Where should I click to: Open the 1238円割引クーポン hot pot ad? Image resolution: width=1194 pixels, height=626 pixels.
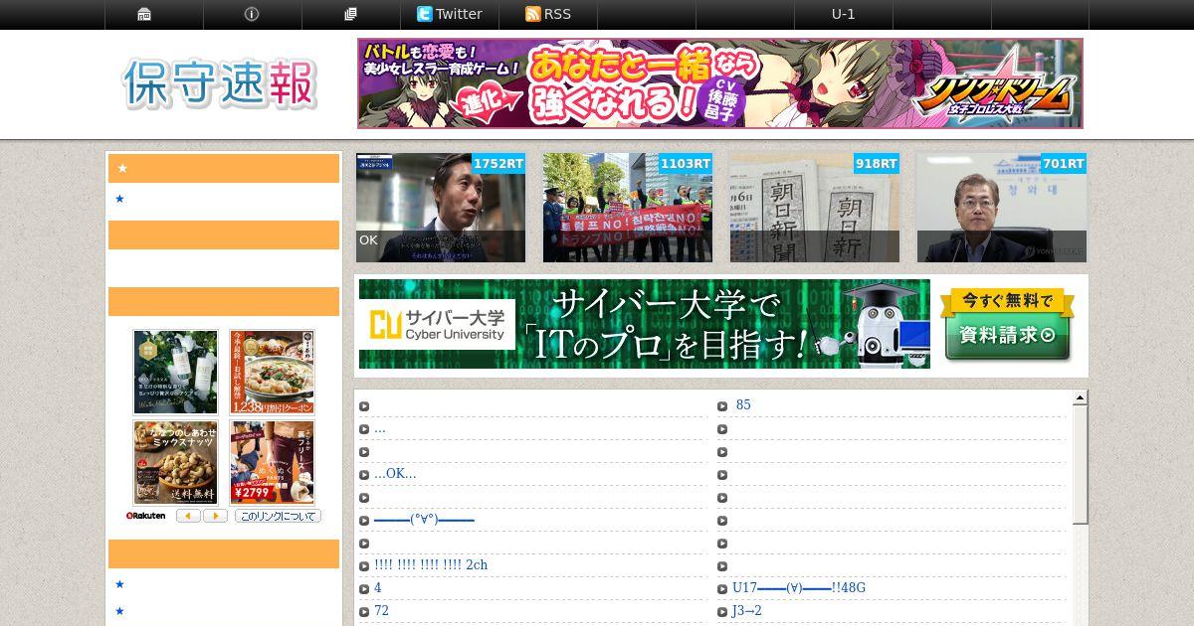click(x=272, y=372)
